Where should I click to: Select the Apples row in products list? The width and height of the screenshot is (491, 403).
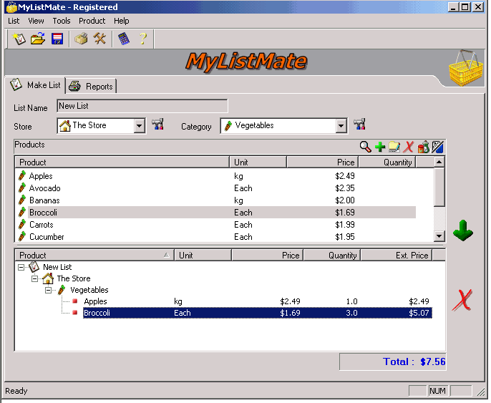point(216,176)
